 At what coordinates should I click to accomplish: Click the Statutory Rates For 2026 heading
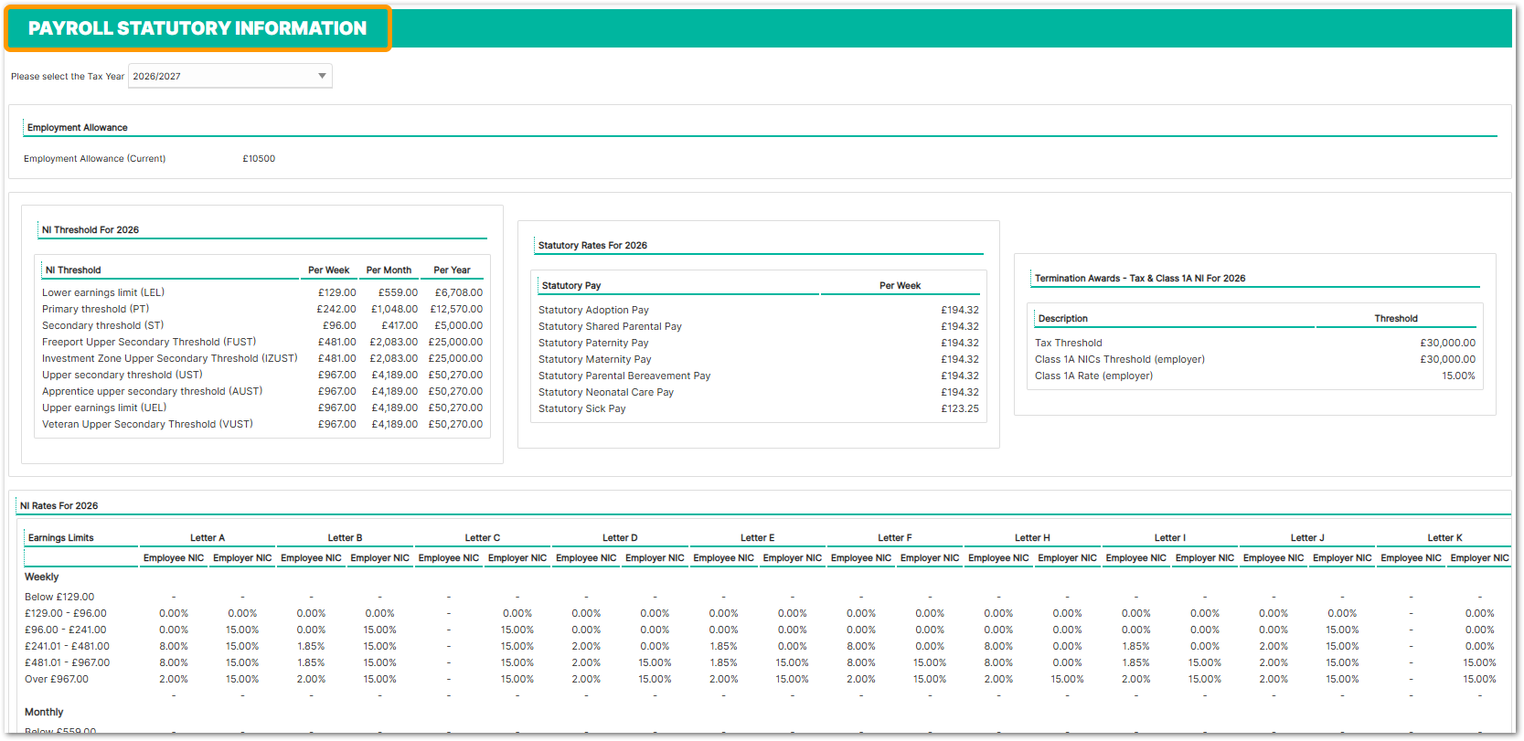tap(592, 246)
